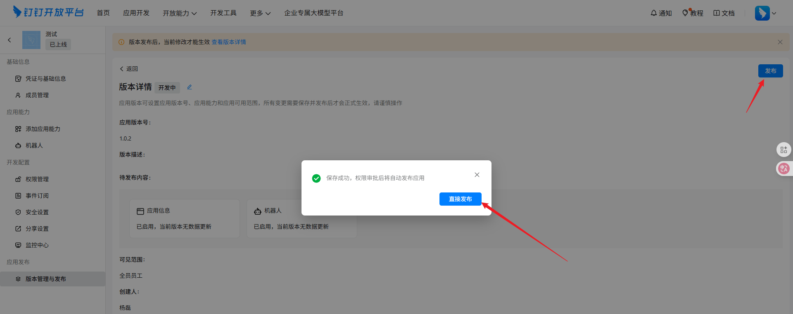Click the 发布 button at top right
This screenshot has width=793, height=314.
coord(770,71)
